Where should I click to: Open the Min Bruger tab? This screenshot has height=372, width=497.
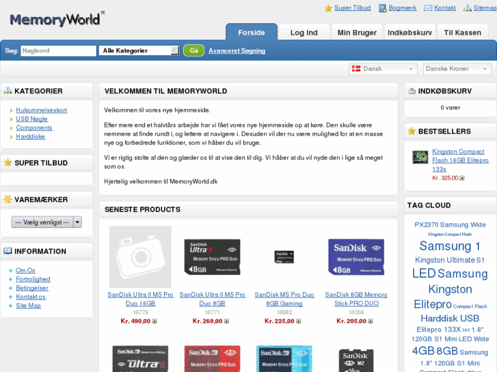357,32
